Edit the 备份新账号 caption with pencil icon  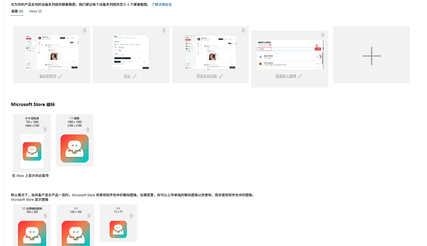click(60, 76)
